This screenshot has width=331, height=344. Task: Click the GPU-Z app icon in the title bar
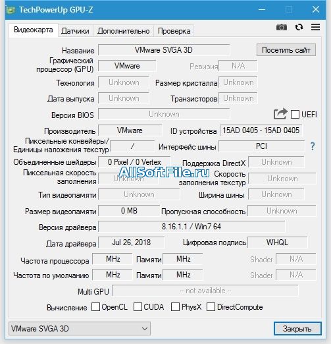click(11, 10)
